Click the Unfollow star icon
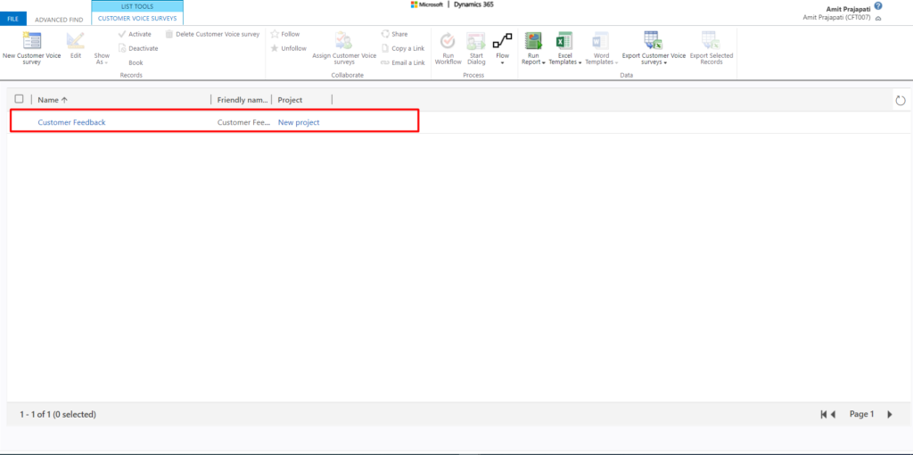 click(x=275, y=48)
